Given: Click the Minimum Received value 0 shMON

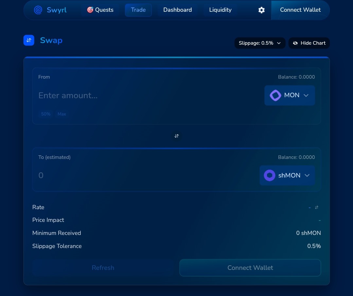Looking at the screenshot, I should [309, 233].
